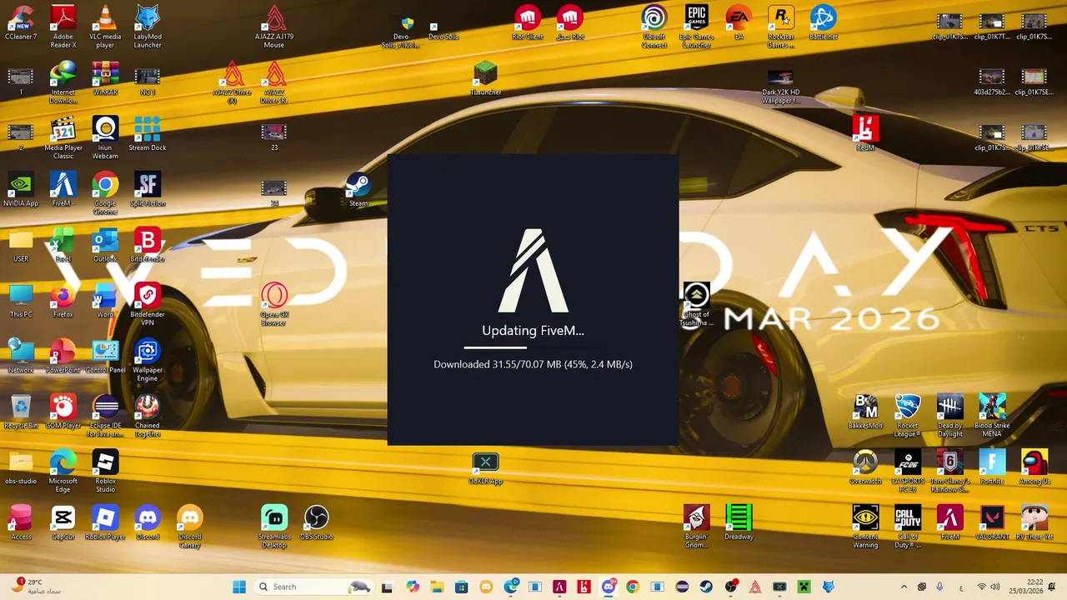Select the Overwatch desktop icon
1067x600 pixels.
pos(865,468)
